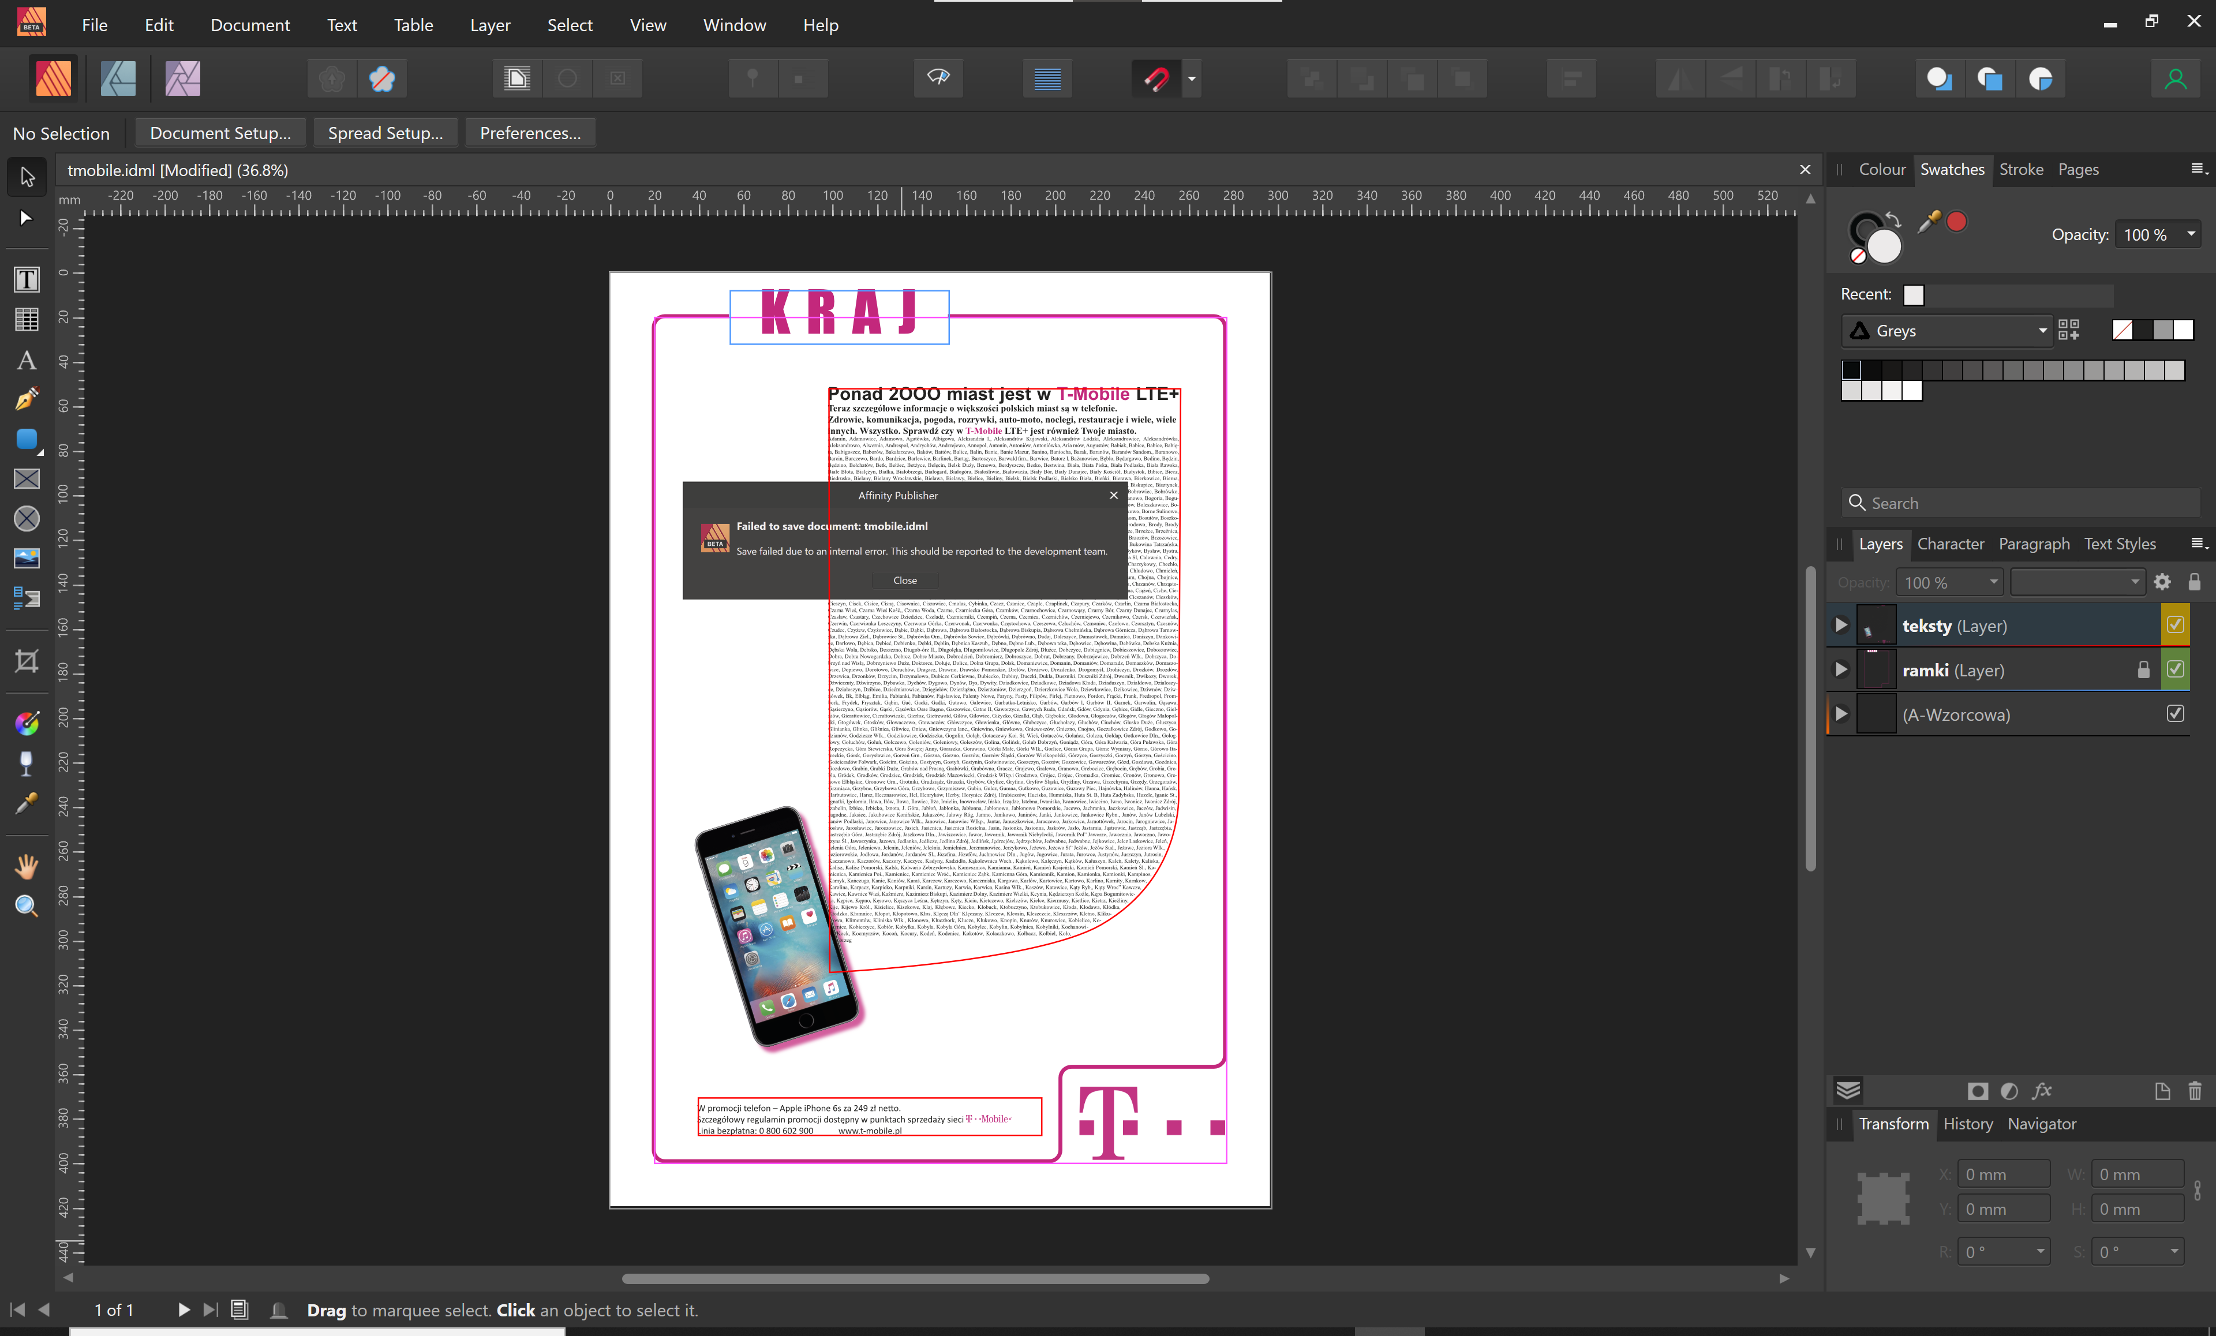Switch to the Photo persona
2216x1336 pixels.
point(182,79)
